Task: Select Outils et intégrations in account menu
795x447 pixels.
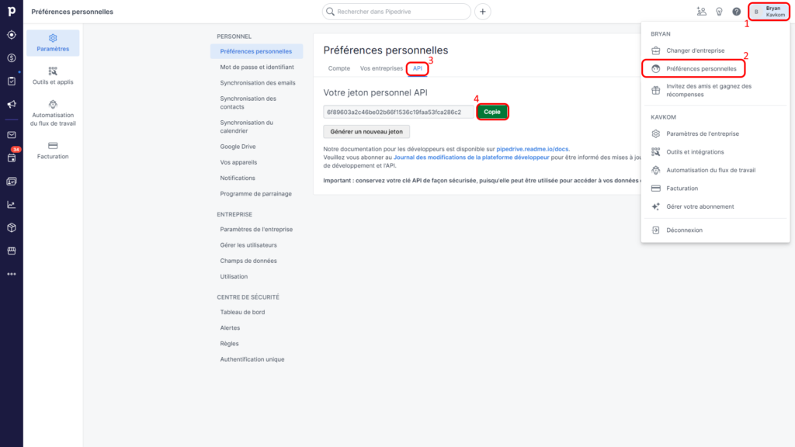Action: point(715,152)
